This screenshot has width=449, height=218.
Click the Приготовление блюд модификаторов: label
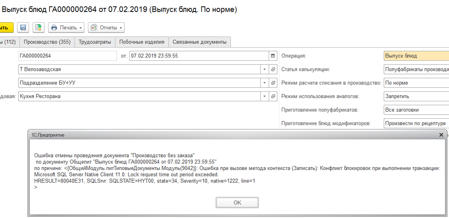tap(326, 124)
